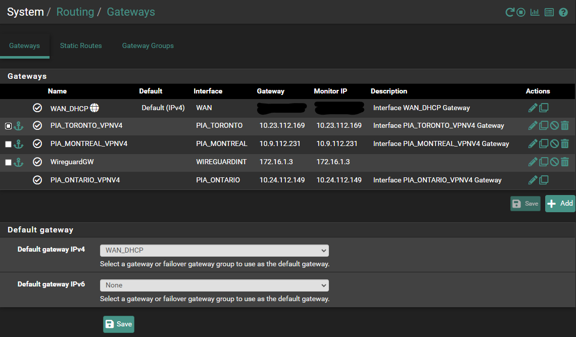Click status check icon for PIA_ONTARIO_VPNV4

[x=37, y=180]
